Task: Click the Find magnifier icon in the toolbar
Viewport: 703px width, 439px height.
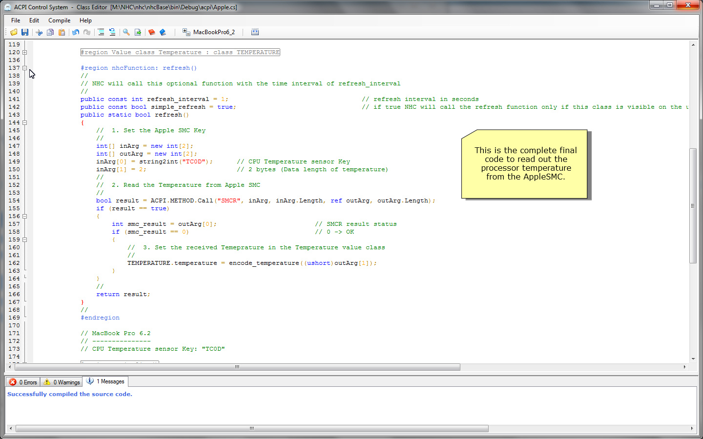Action: click(x=126, y=32)
